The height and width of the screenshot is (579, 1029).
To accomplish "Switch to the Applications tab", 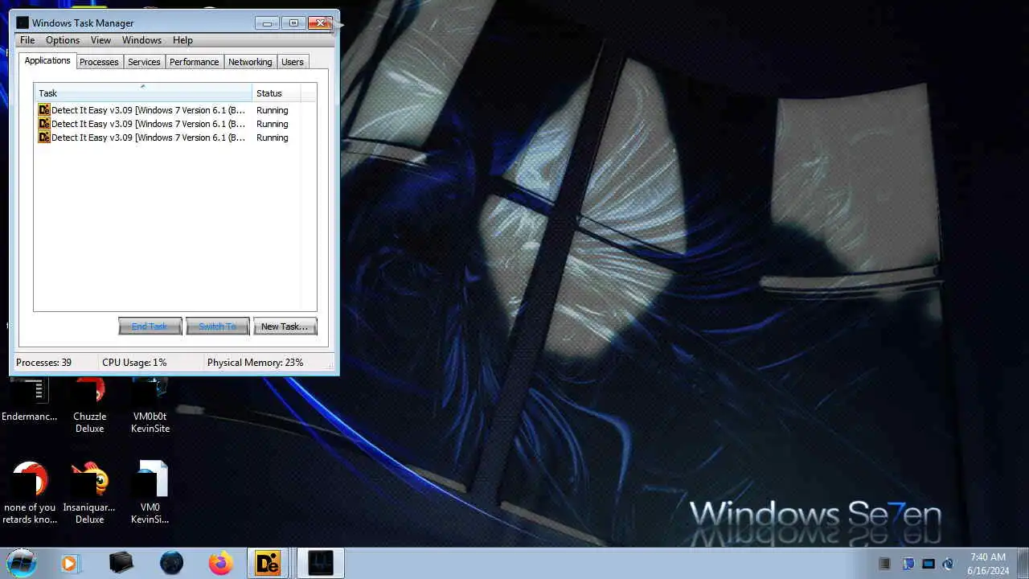I will click(47, 60).
